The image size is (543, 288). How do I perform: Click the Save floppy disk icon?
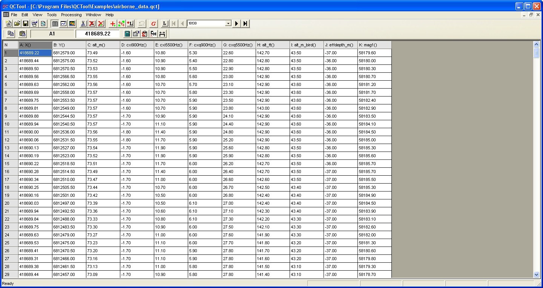coord(26,23)
